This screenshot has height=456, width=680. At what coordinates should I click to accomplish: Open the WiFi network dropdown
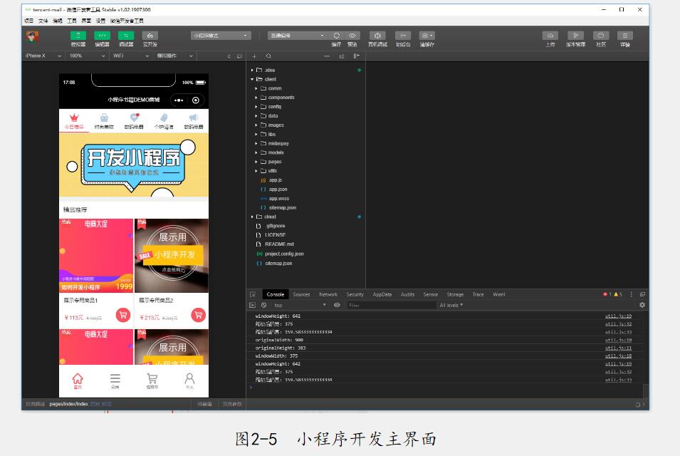click(127, 56)
